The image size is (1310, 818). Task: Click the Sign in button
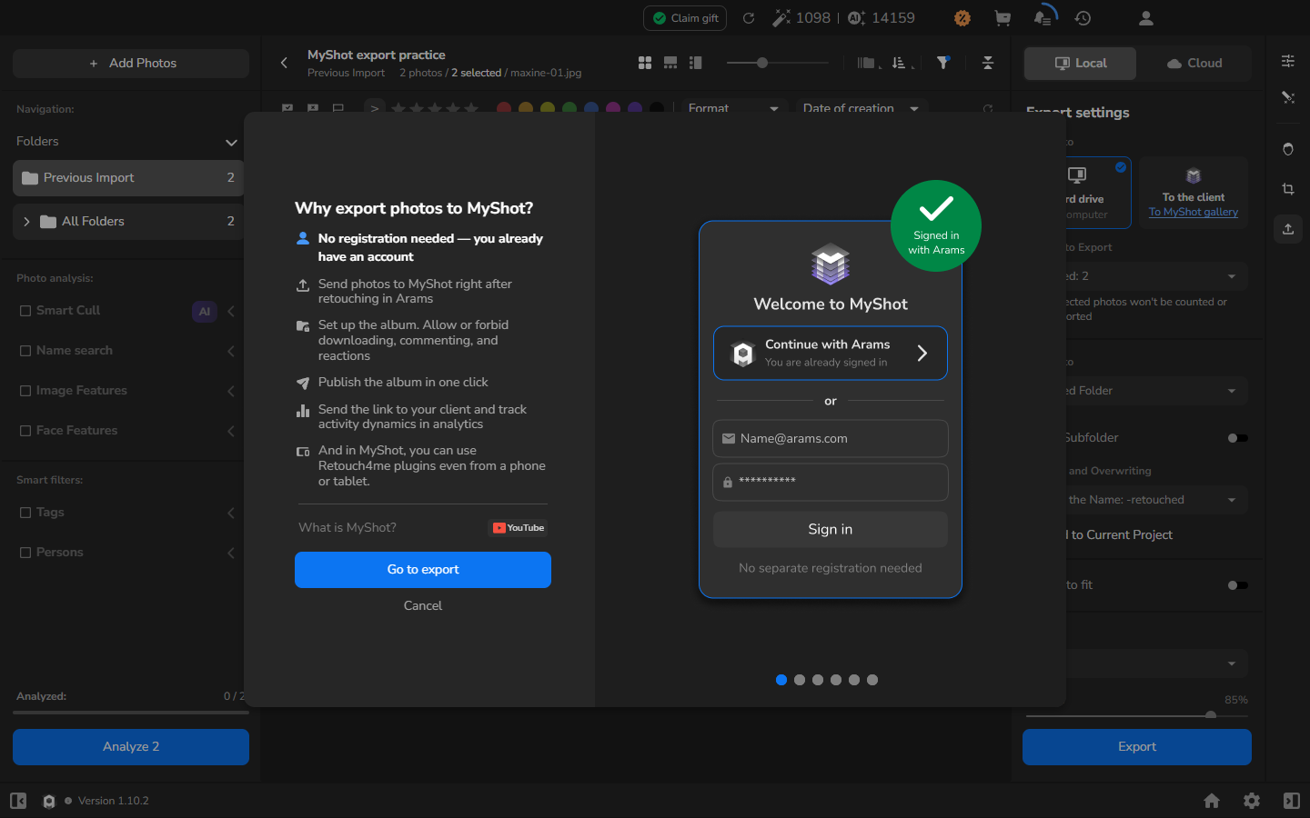[831, 529]
